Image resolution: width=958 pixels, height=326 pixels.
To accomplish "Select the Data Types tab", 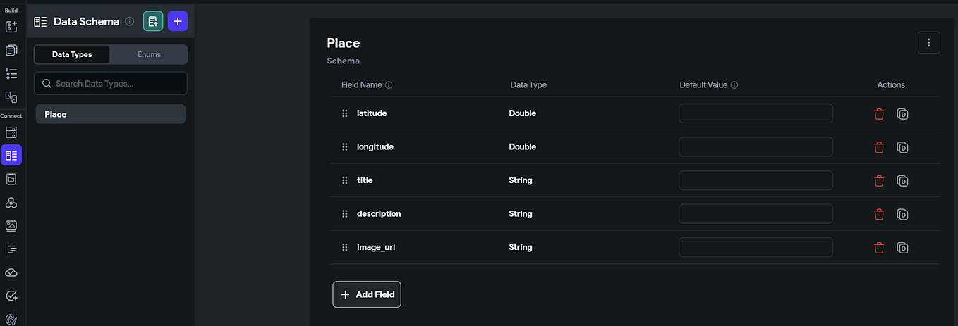I will pyautogui.click(x=72, y=54).
